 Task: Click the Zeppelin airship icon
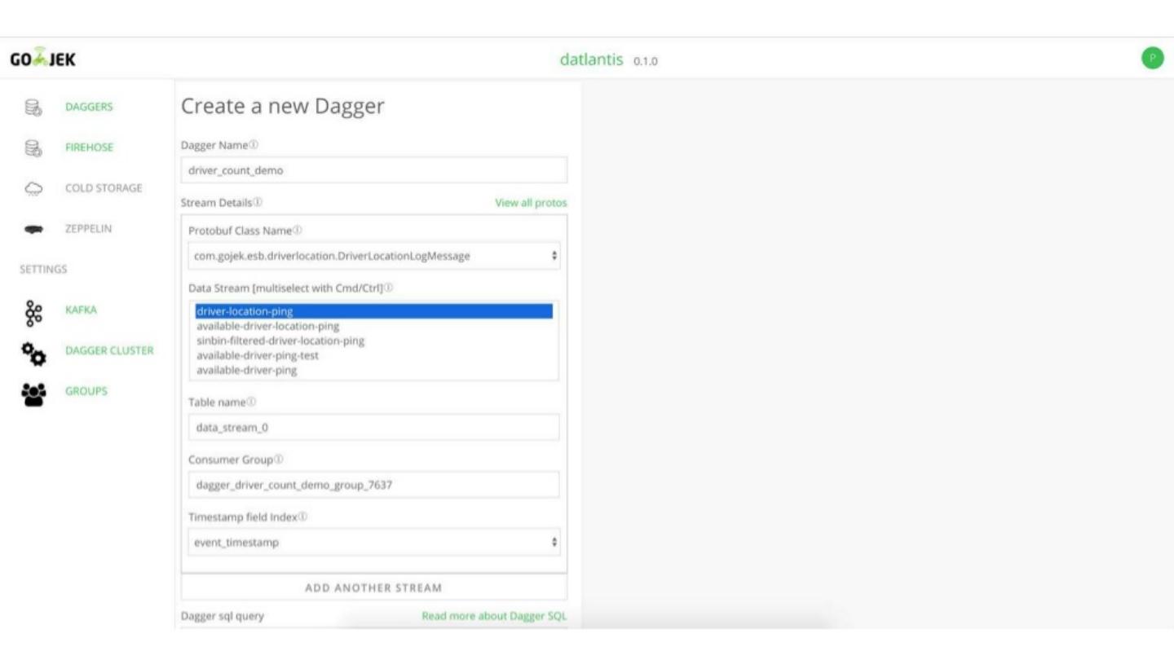(33, 229)
